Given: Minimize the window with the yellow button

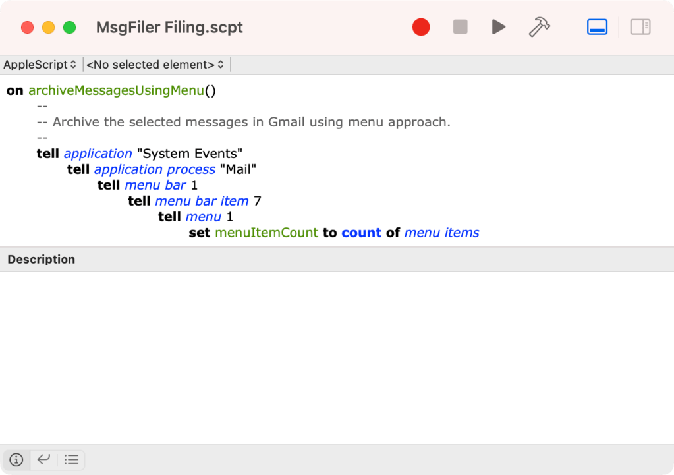Looking at the screenshot, I should (x=48, y=28).
